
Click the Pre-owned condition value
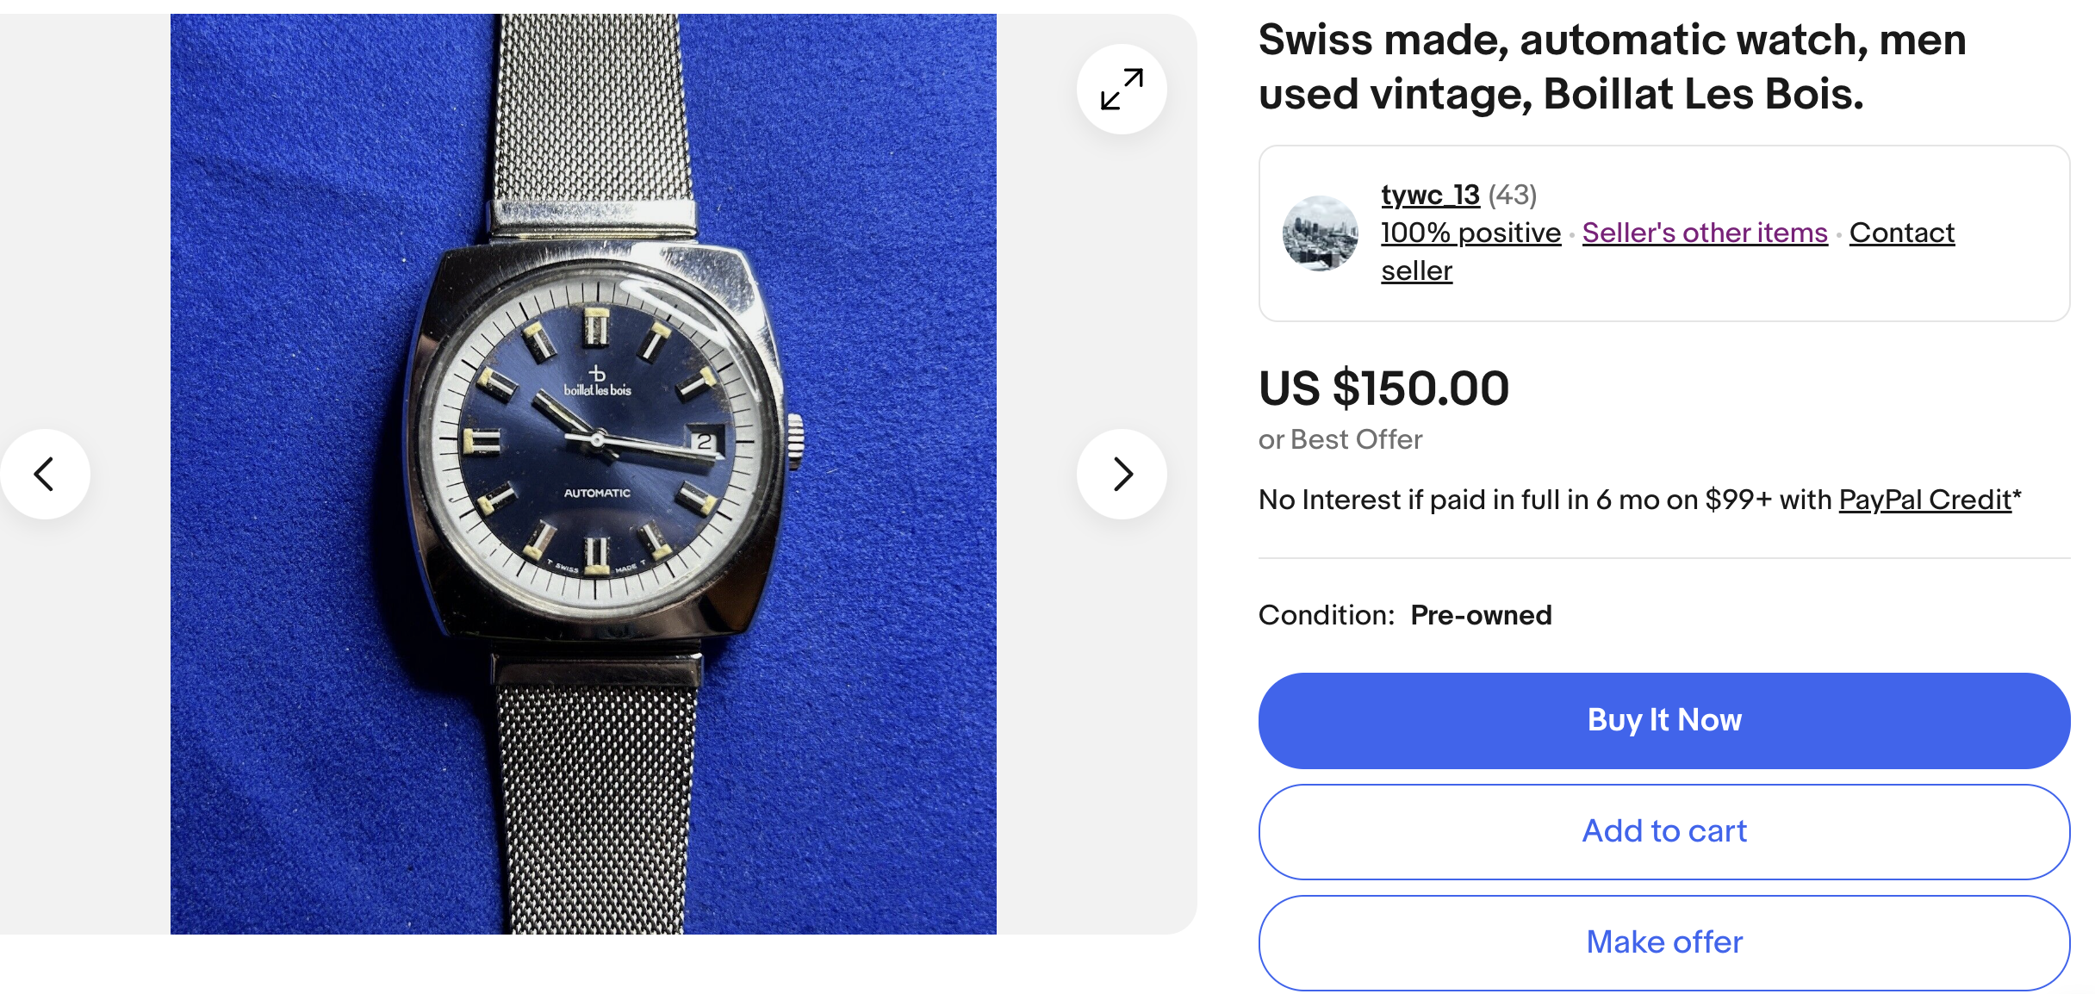pos(1481,615)
